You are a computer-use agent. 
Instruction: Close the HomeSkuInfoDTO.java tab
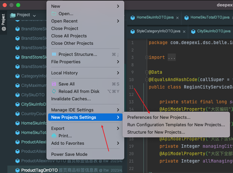(x=177, y=18)
